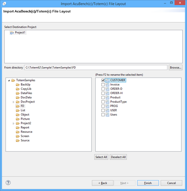Click the Screen folder icon
The height and width of the screenshot is (191, 187).
click(x=18, y=136)
